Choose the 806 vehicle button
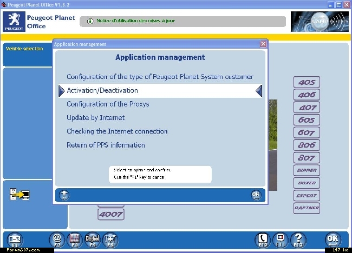Viewport: 352px width, 253px height. click(307, 145)
